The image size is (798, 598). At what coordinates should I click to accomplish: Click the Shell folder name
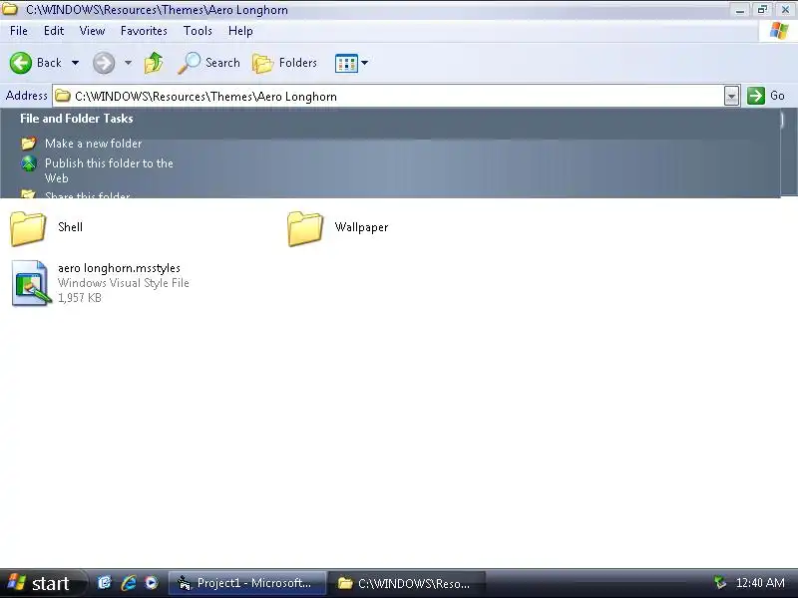(70, 227)
